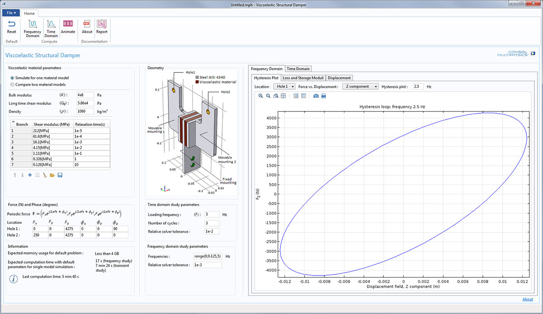Expand the 'Z component' dropdown
The image size is (543, 314).
tap(360, 87)
